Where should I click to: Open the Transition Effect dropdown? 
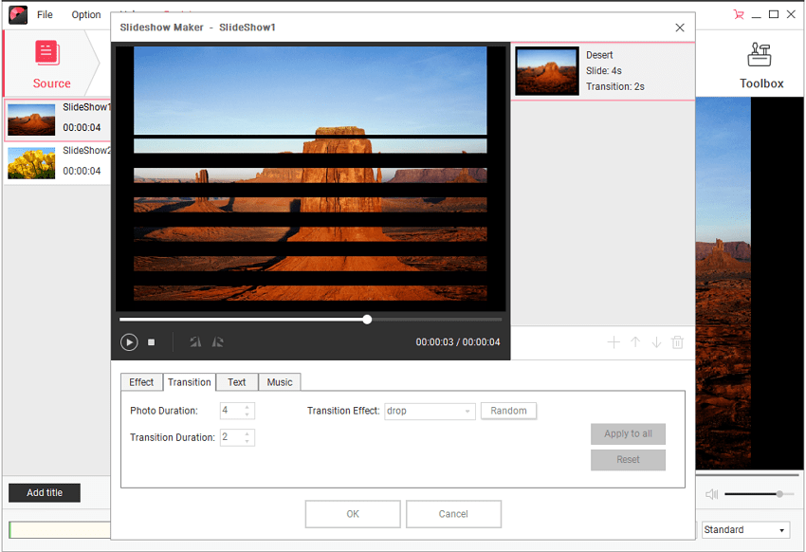click(430, 411)
